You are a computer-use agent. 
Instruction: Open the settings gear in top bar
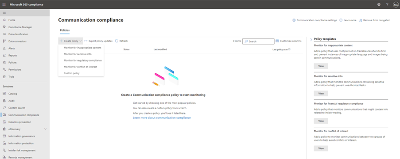click(x=379, y=4)
